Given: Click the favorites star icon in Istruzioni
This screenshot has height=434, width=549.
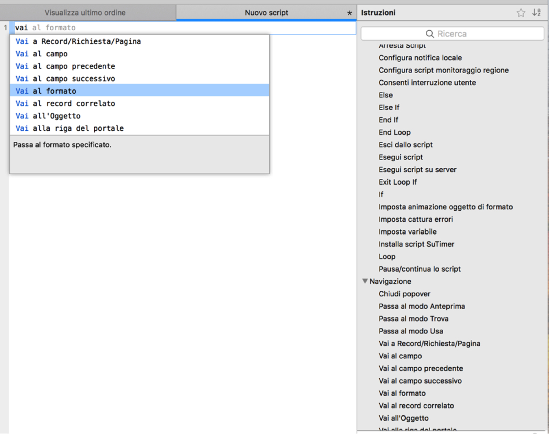Looking at the screenshot, I should [521, 13].
